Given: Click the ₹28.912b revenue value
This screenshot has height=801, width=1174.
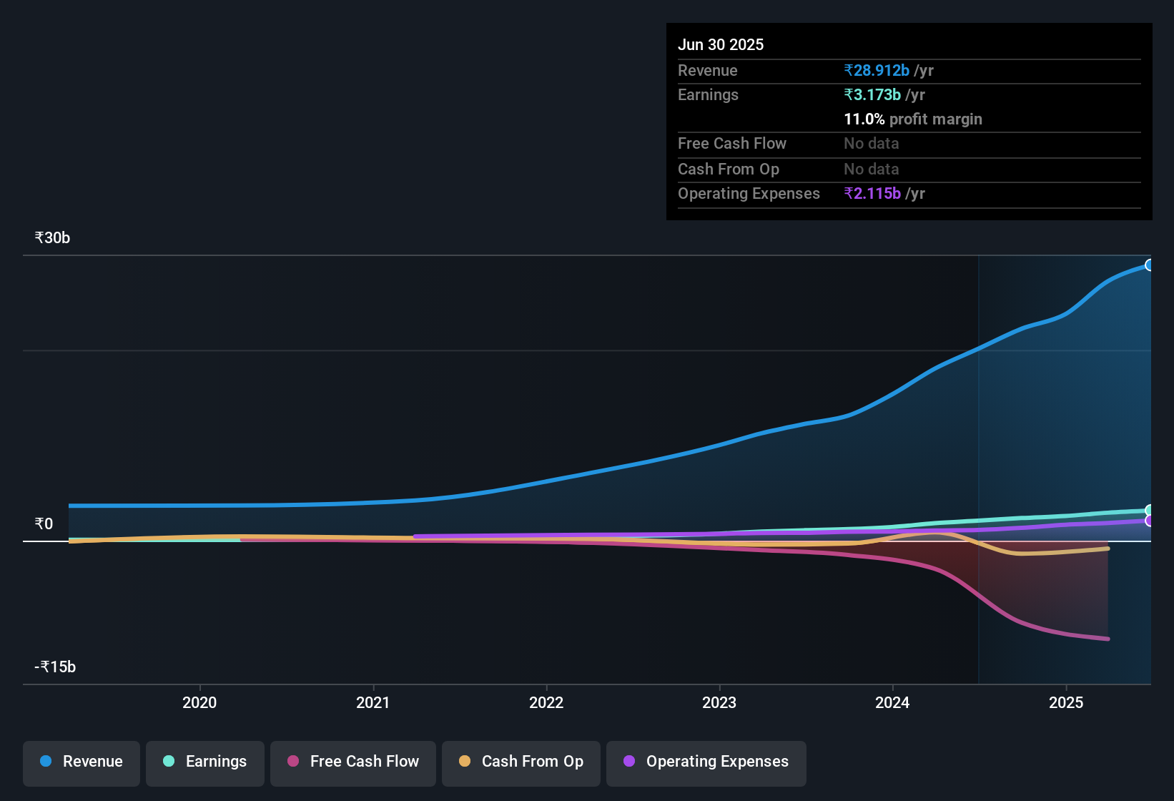Looking at the screenshot, I should pyautogui.click(x=877, y=70).
